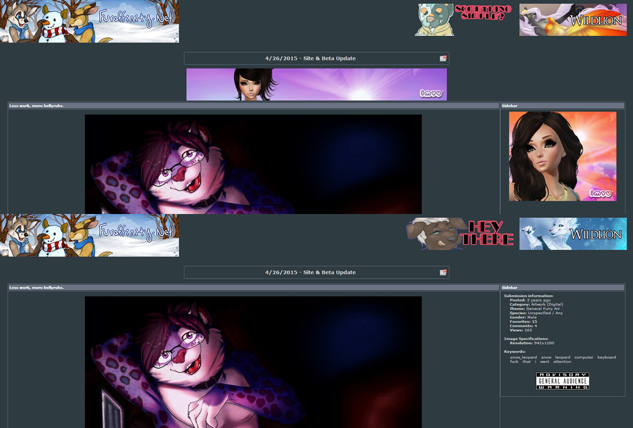Dismiss the lower Site & Beta Update notice

(444, 272)
